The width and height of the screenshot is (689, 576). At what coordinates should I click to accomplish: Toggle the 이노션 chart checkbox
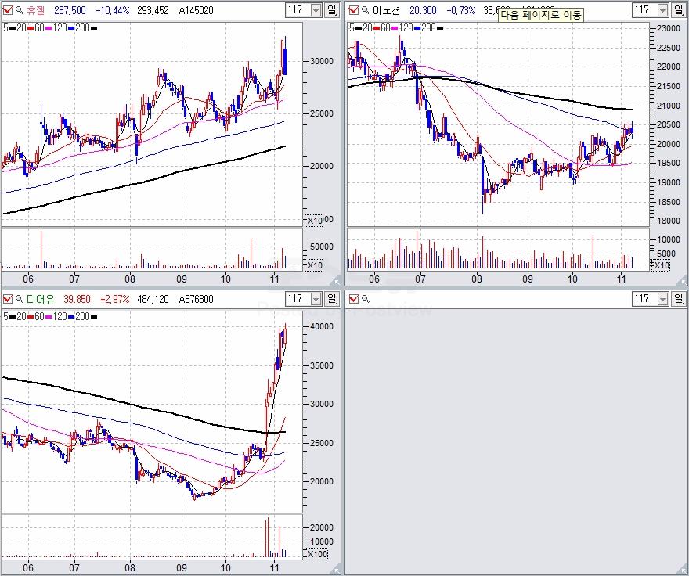353,10
